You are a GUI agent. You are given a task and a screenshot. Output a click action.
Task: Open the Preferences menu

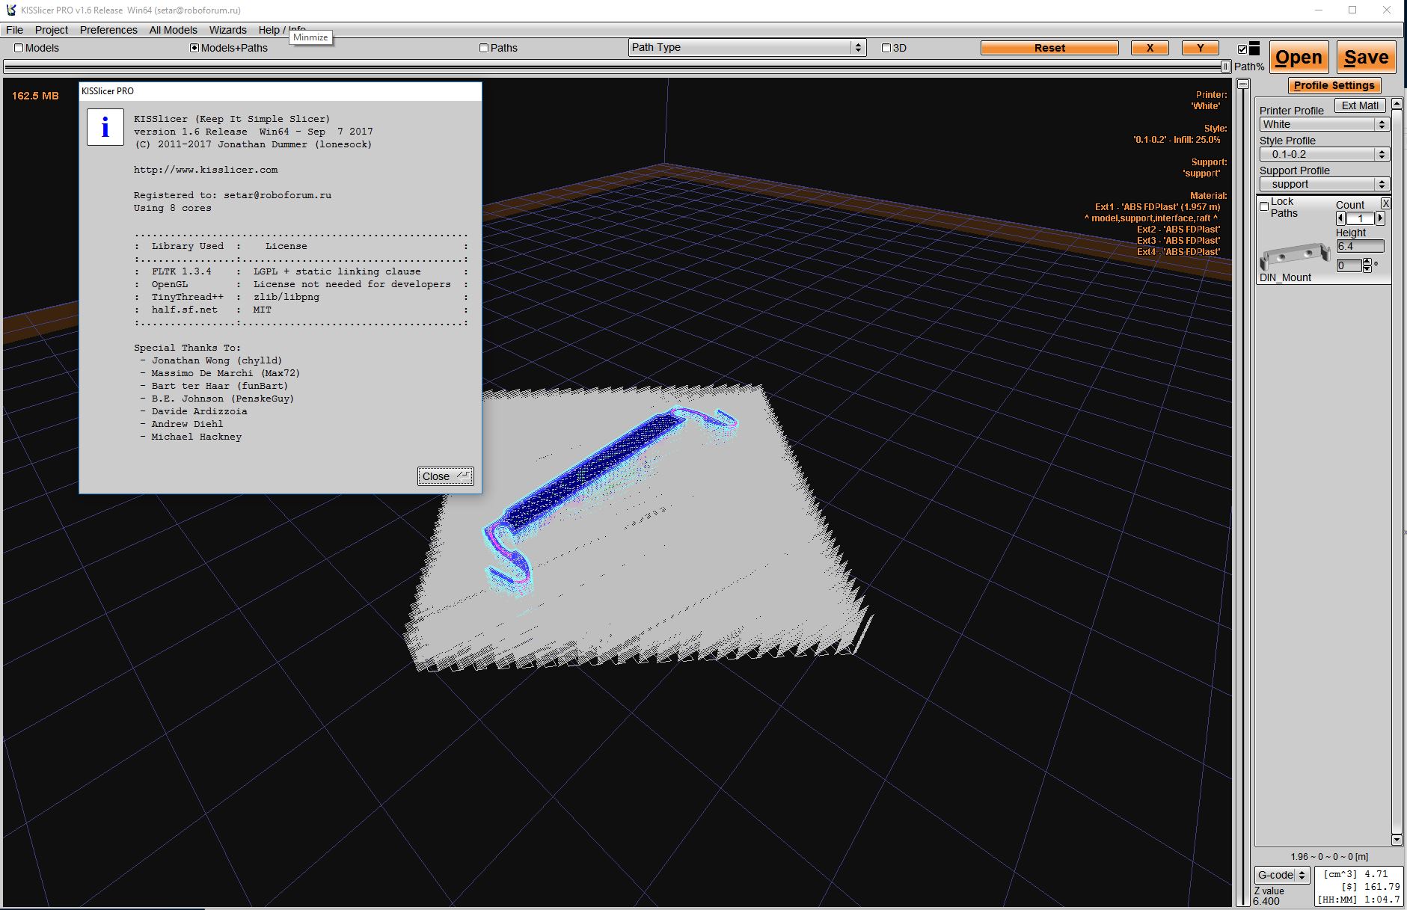pyautogui.click(x=108, y=30)
